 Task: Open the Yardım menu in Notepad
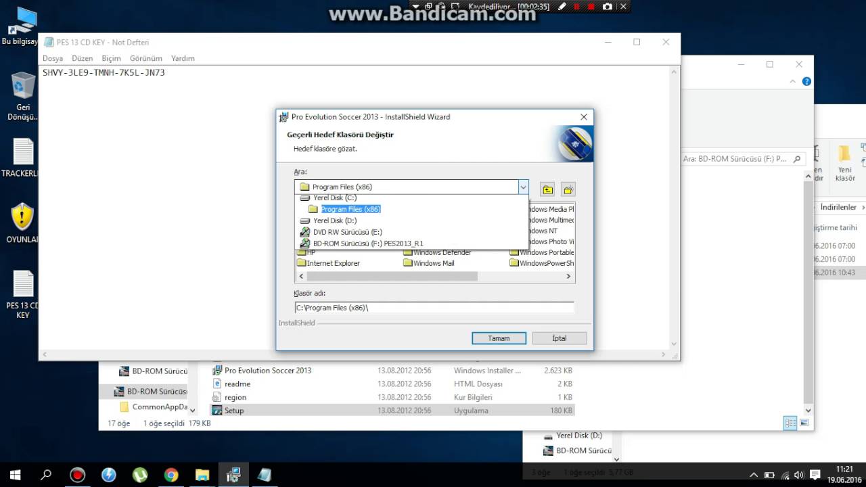tap(183, 58)
